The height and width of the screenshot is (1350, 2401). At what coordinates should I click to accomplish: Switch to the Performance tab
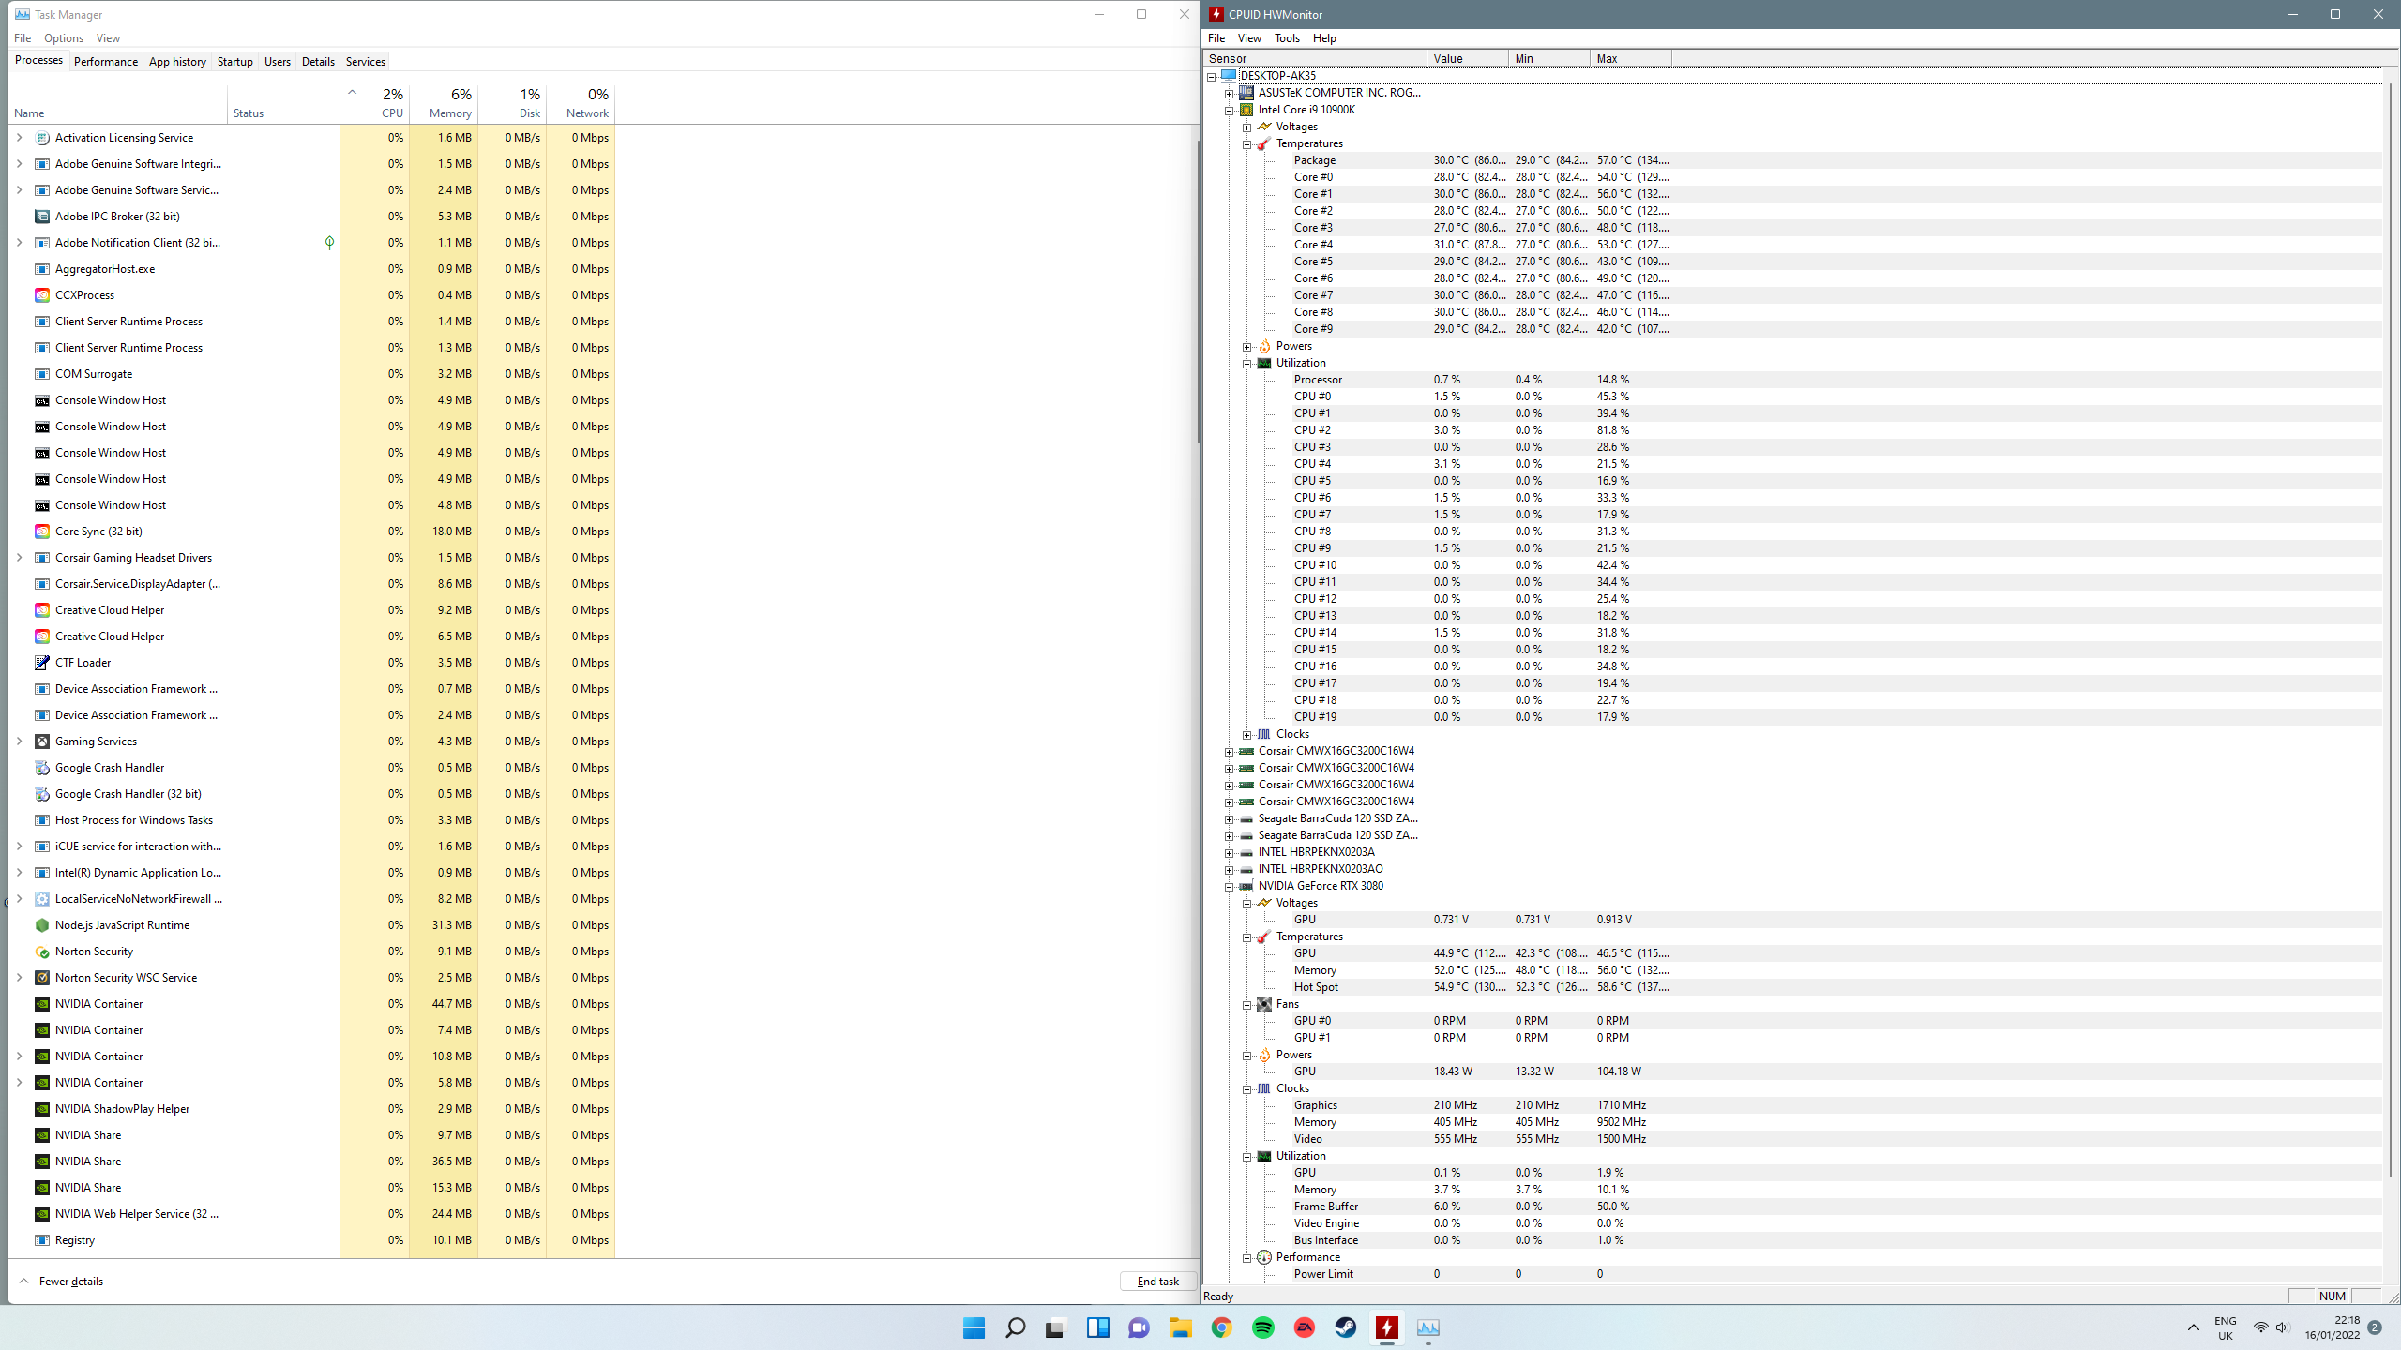coord(106,62)
